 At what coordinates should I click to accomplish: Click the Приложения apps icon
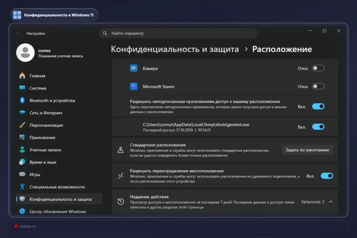pyautogui.click(x=22, y=137)
